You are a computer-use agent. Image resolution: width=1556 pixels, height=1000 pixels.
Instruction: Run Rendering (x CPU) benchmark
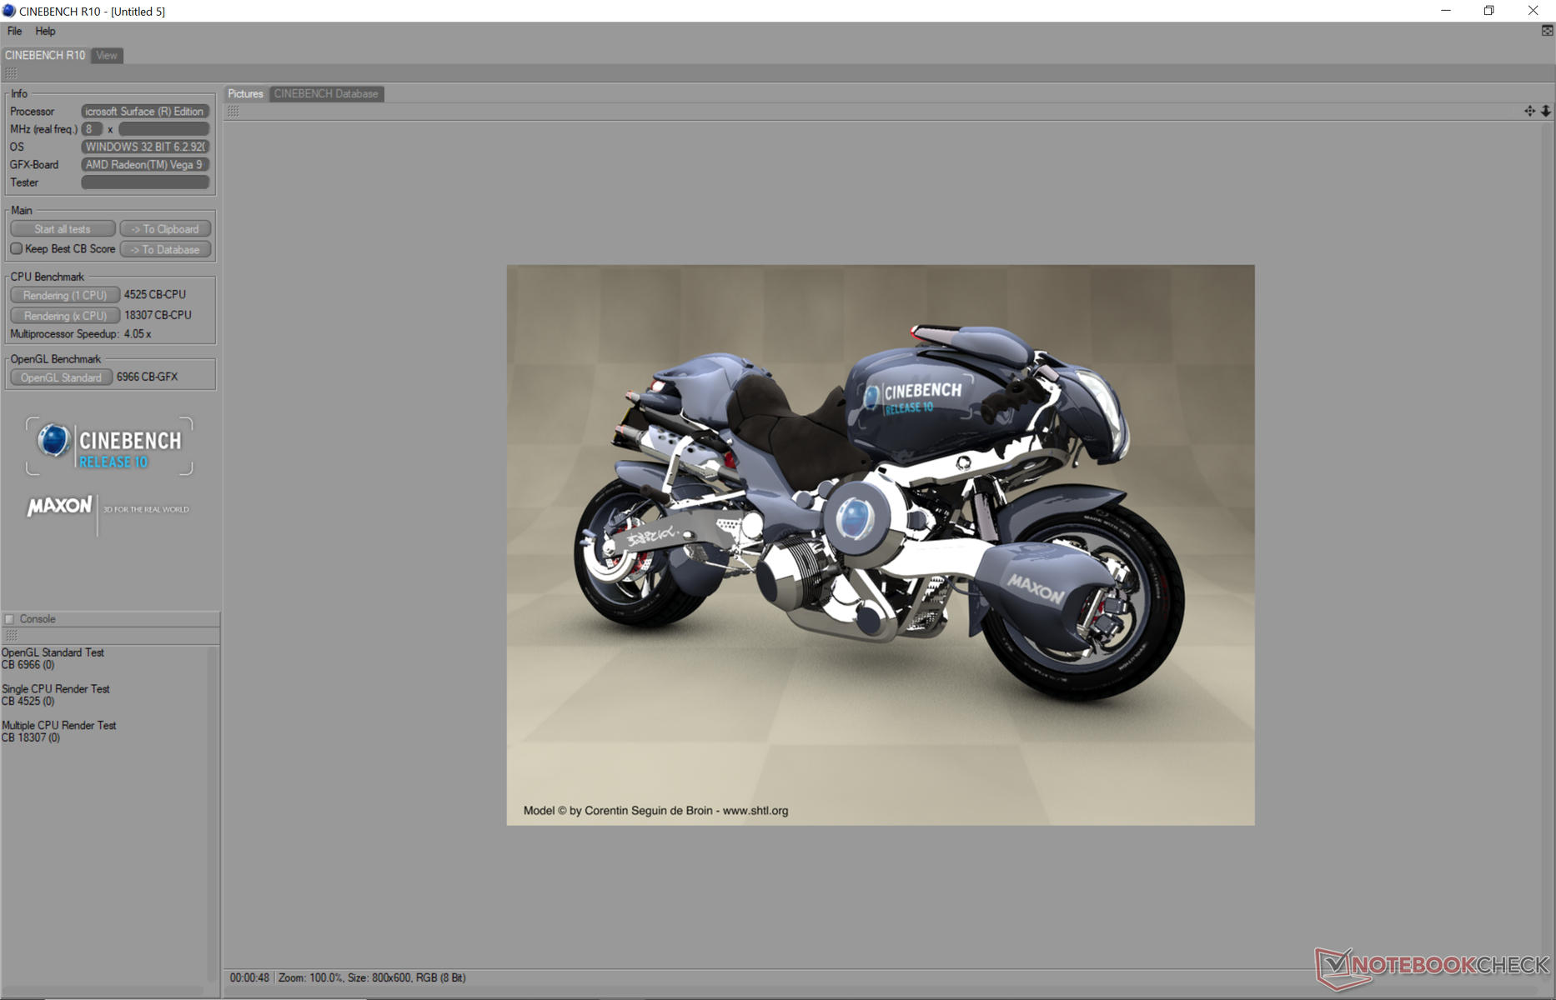point(64,316)
